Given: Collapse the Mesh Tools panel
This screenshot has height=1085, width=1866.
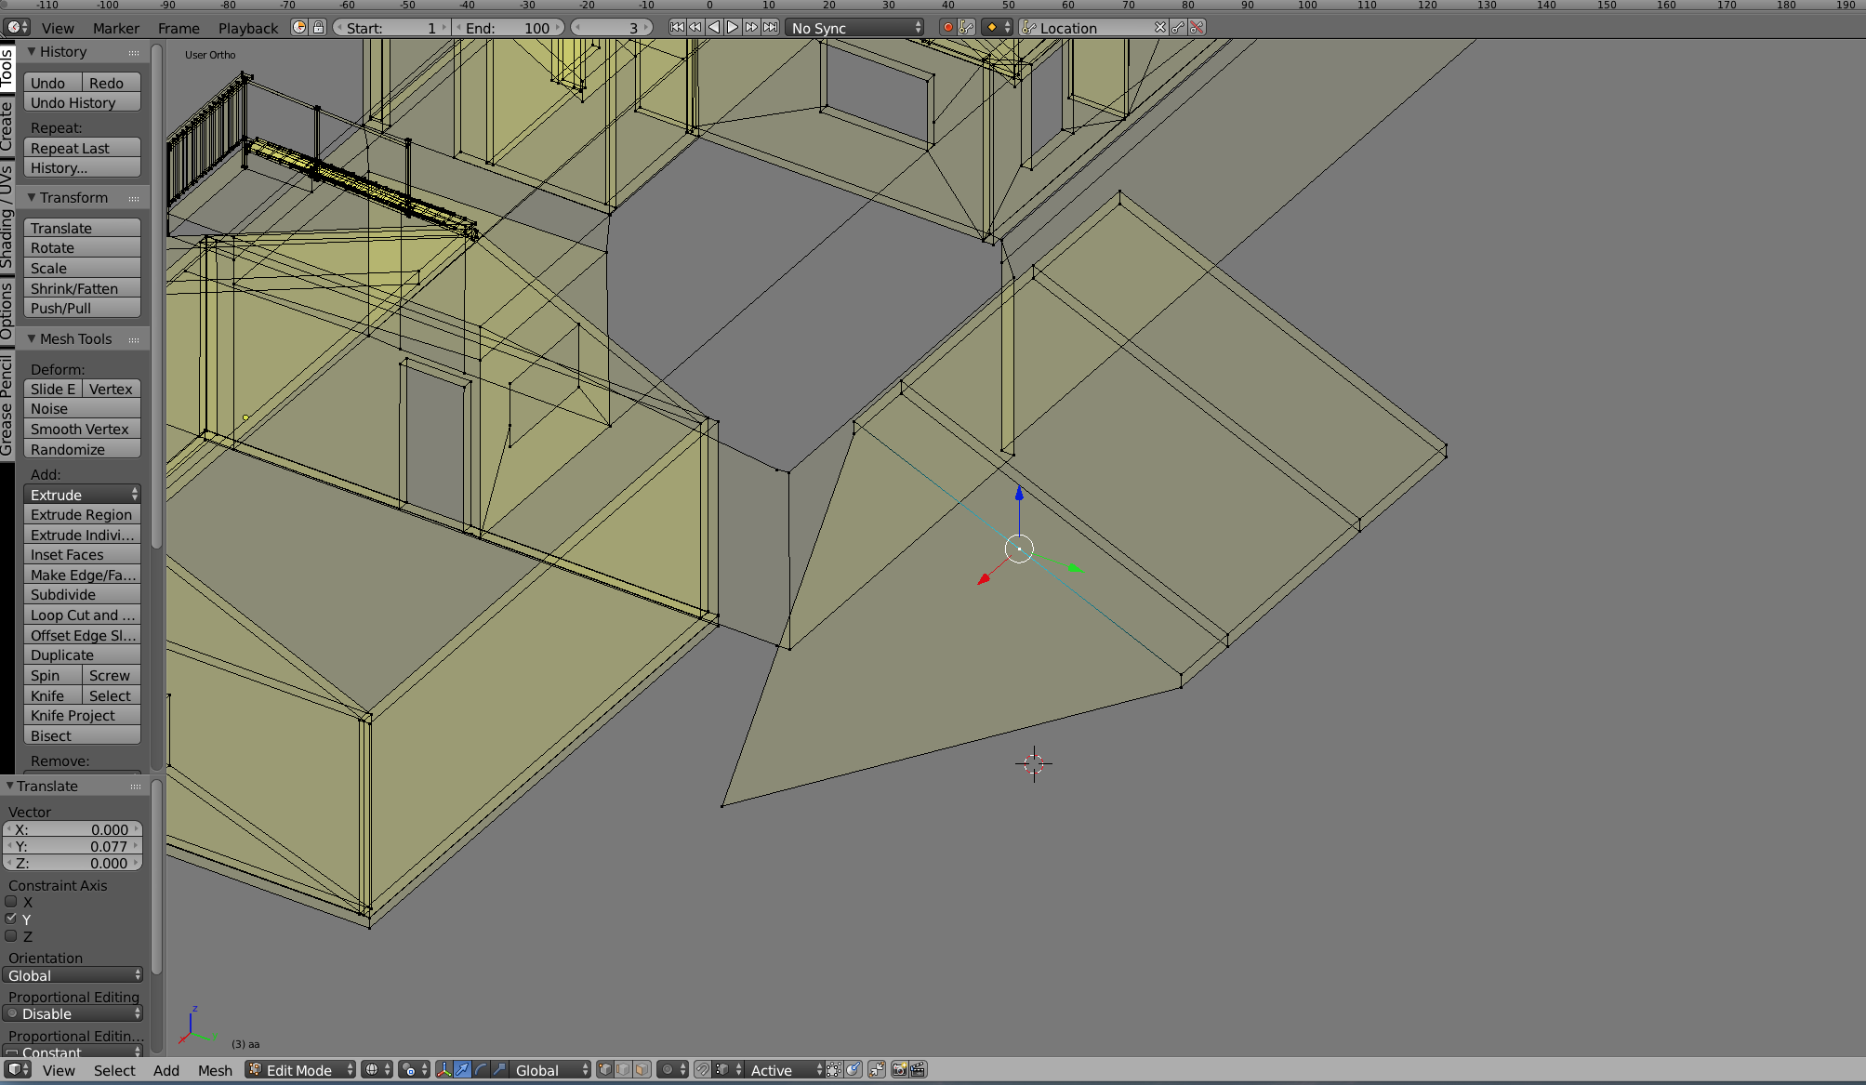Looking at the screenshot, I should click(x=32, y=339).
